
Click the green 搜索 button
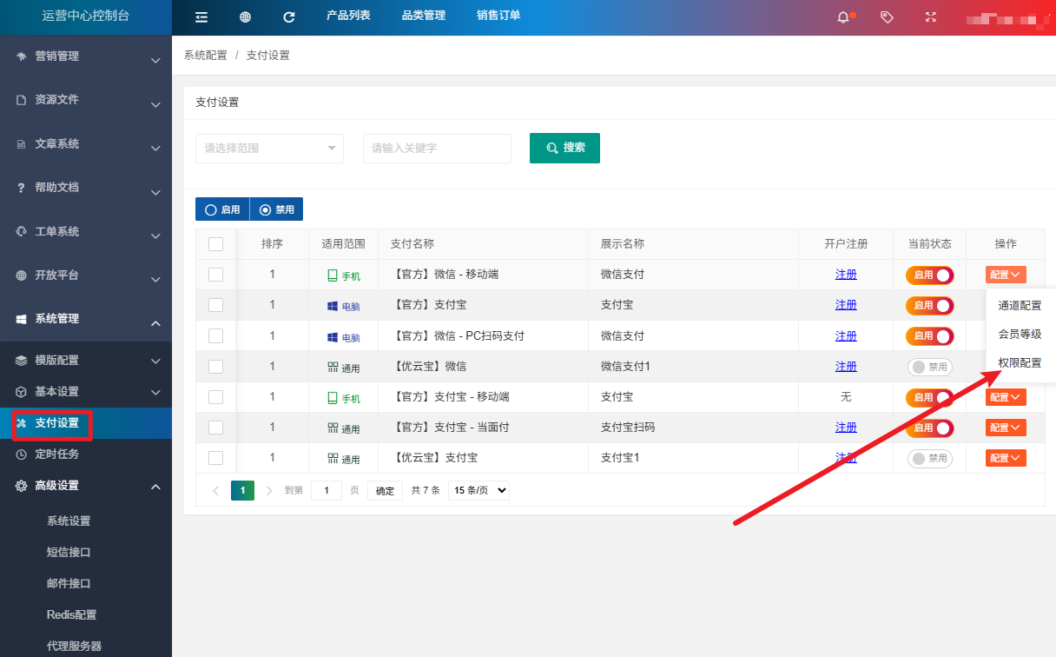[564, 148]
